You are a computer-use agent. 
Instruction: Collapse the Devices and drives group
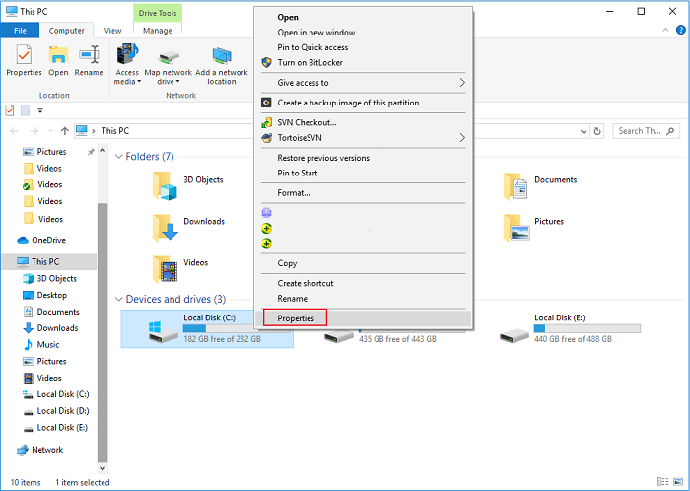119,300
